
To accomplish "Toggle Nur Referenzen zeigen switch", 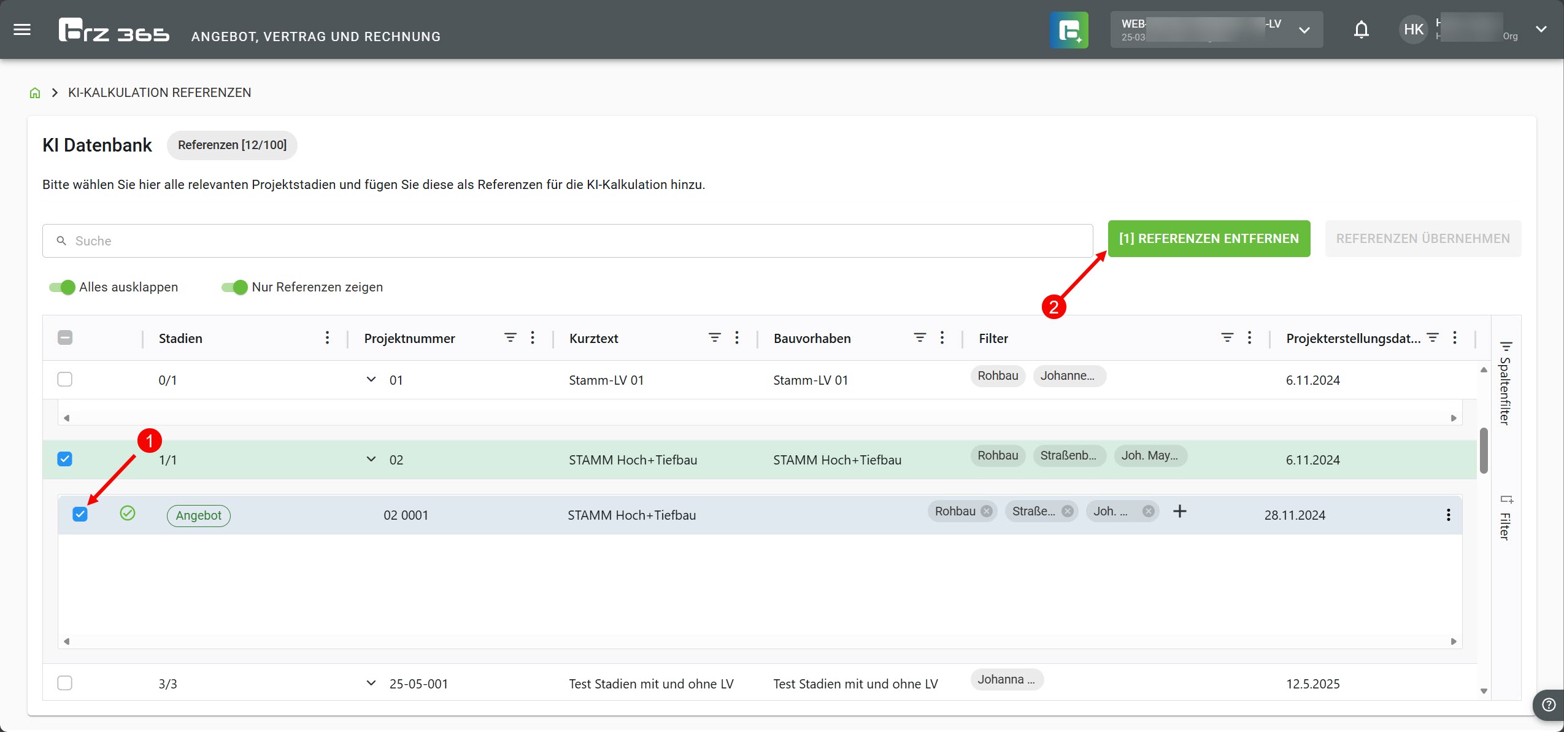I will point(234,287).
